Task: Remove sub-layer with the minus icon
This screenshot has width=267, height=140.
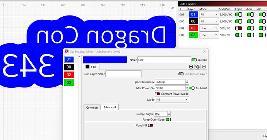Action: click(204, 67)
